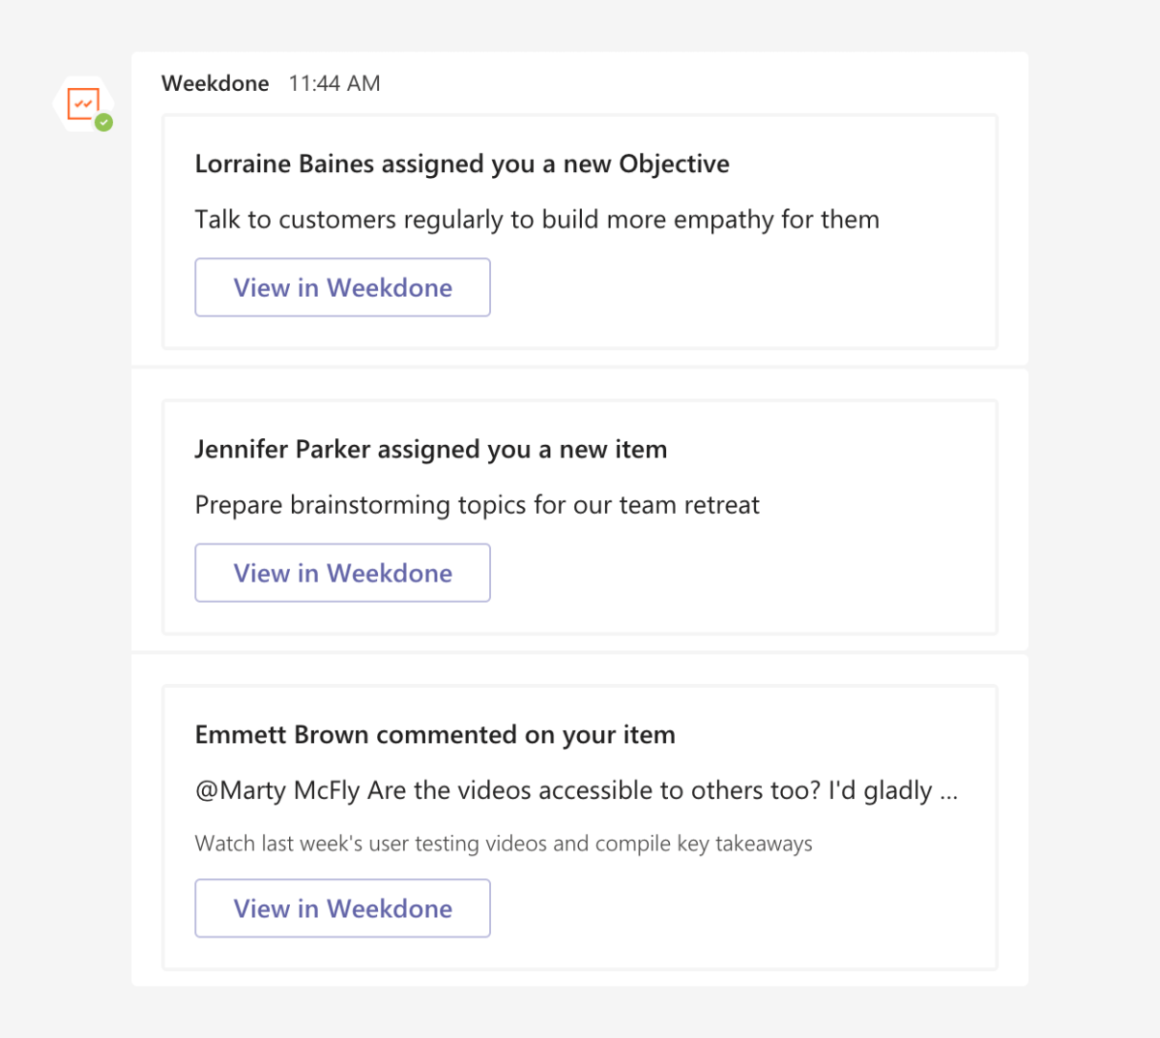Click the Jennifer Parker notification card
The image size is (1160, 1038).
pos(580,517)
